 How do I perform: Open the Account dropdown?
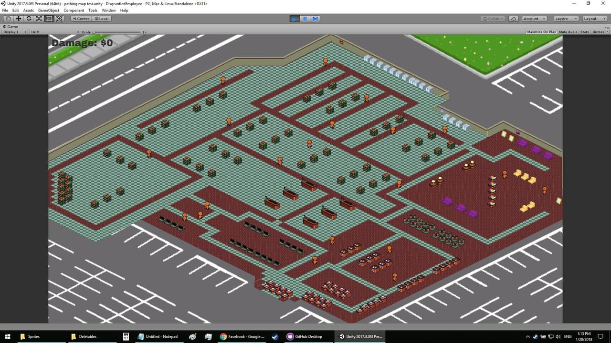pos(534,19)
